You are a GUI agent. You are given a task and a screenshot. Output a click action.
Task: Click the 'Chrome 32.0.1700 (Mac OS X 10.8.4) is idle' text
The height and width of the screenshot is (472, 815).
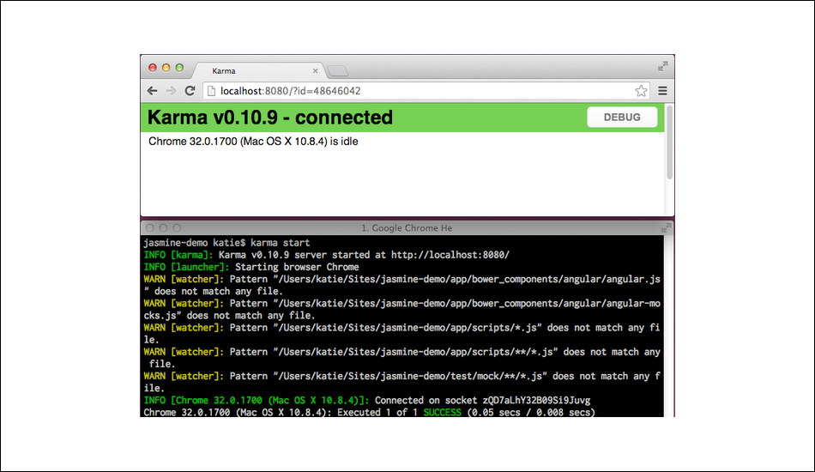click(x=253, y=142)
